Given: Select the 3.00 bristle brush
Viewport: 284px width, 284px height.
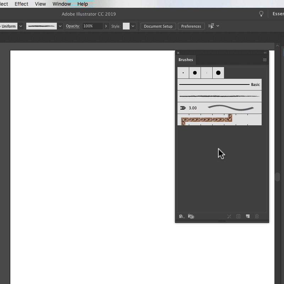Looking at the screenshot, I should pos(219,108).
